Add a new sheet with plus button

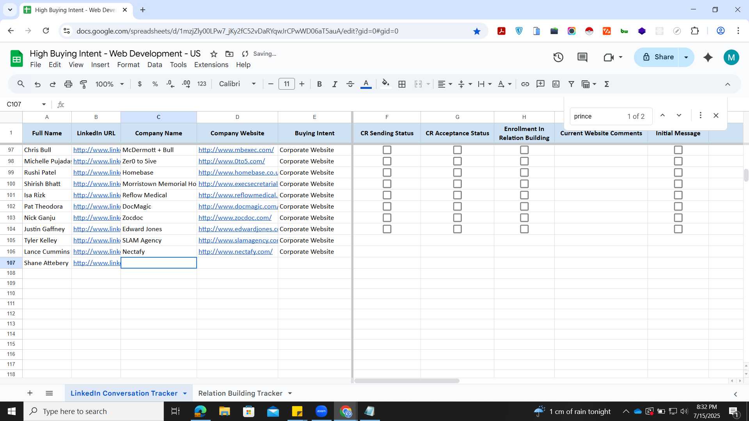(30, 393)
